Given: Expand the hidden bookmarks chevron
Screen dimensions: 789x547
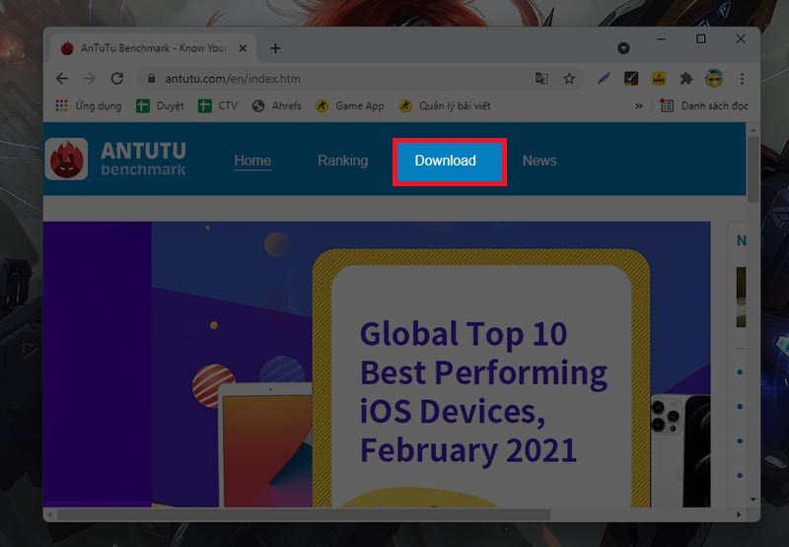Looking at the screenshot, I should 638,105.
